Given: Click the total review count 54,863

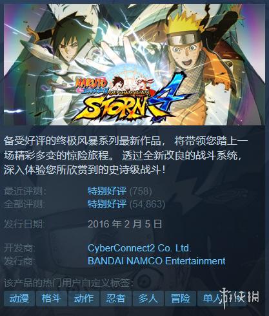Looking at the screenshot, I should 147,204.
